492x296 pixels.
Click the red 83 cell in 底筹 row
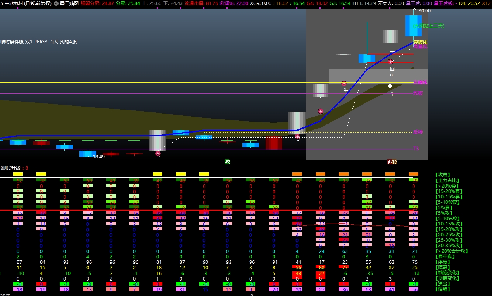click(x=320, y=267)
